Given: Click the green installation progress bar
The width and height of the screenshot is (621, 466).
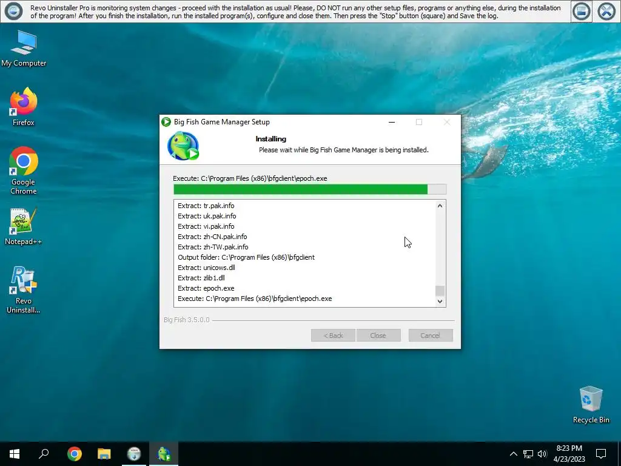Looking at the screenshot, I should pos(310,189).
